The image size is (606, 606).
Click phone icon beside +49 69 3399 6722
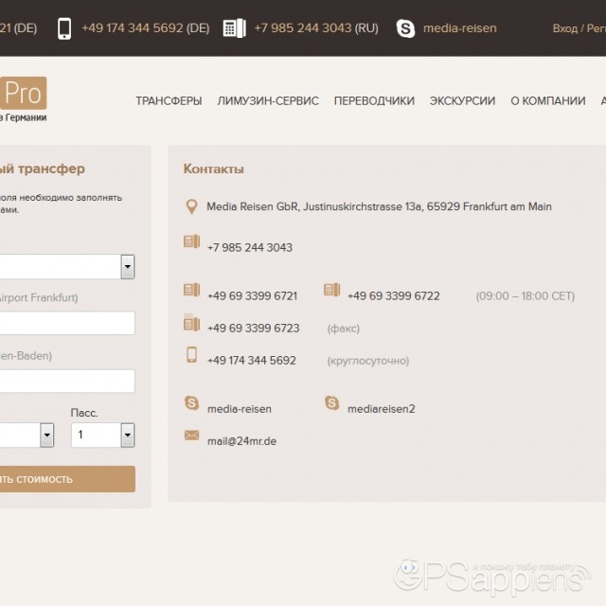[x=331, y=290]
